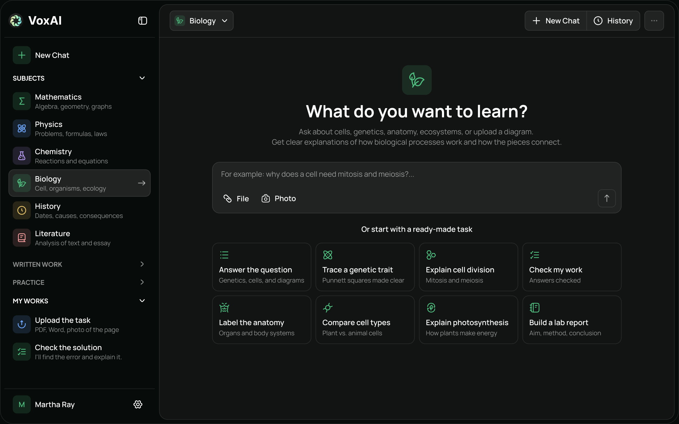Start the Build a lab report task

(572, 320)
